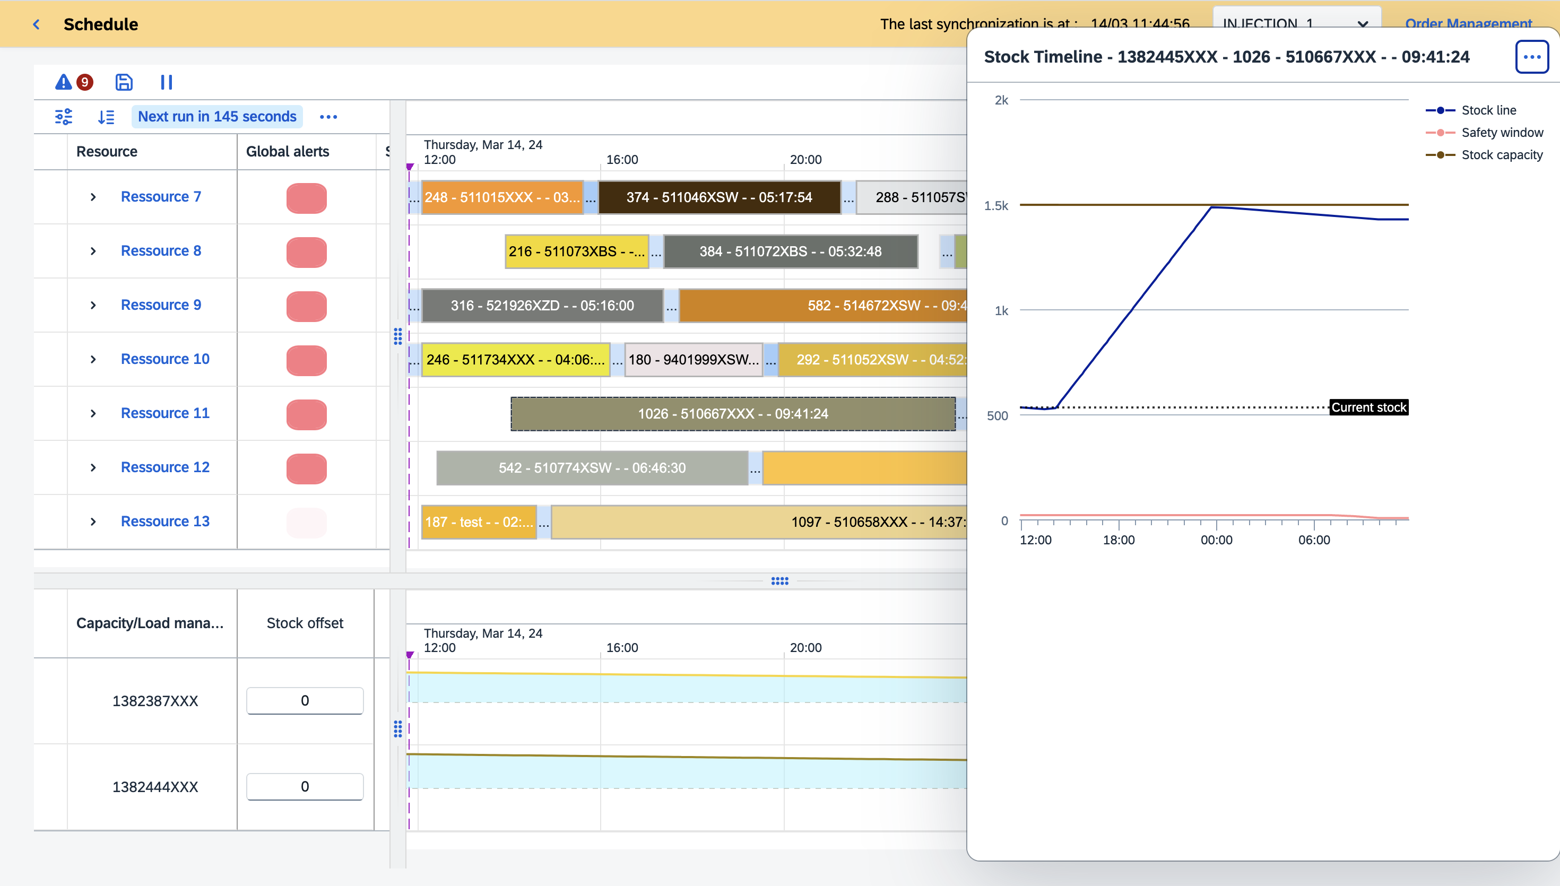Viewport: 1560px width, 886px height.
Task: Pause the automatic scheduling run
Action: 166,82
